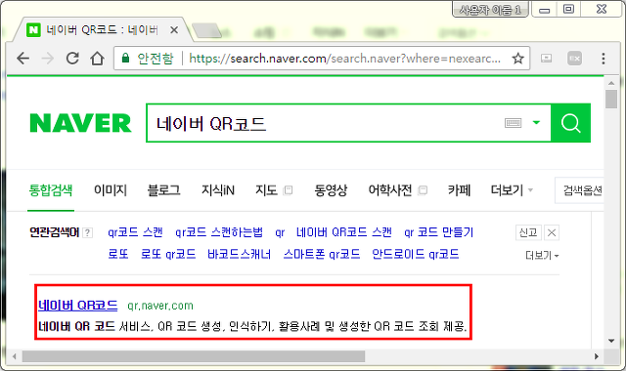Screen dimensions: 626x371
Task: Reload the page with the refresh icon
Action: 72,59
